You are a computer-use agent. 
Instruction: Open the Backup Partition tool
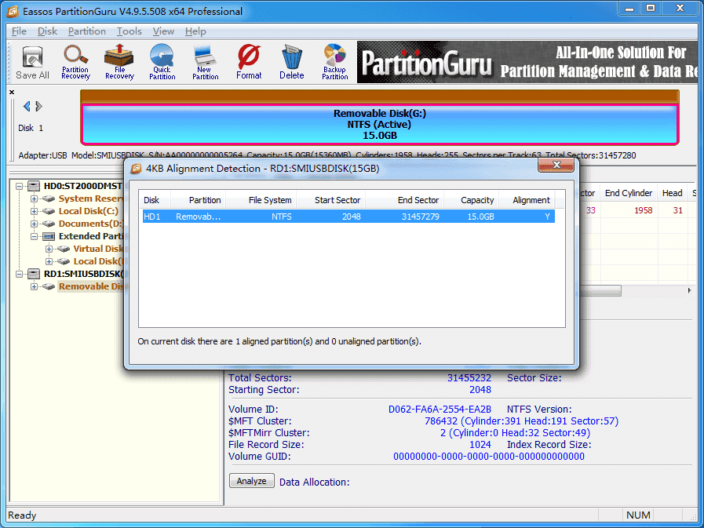(x=334, y=63)
